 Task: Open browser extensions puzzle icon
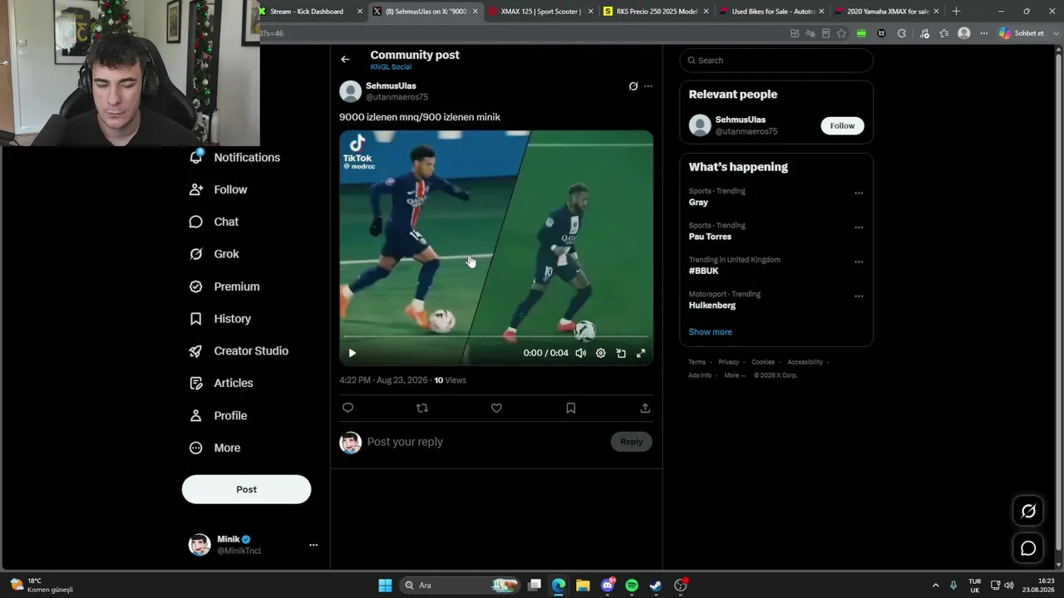pos(902,33)
